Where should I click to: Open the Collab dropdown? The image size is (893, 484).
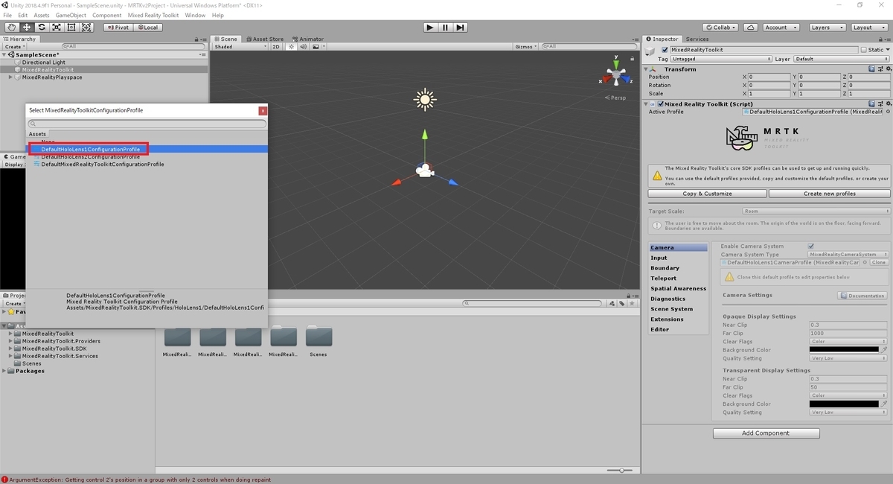point(720,28)
